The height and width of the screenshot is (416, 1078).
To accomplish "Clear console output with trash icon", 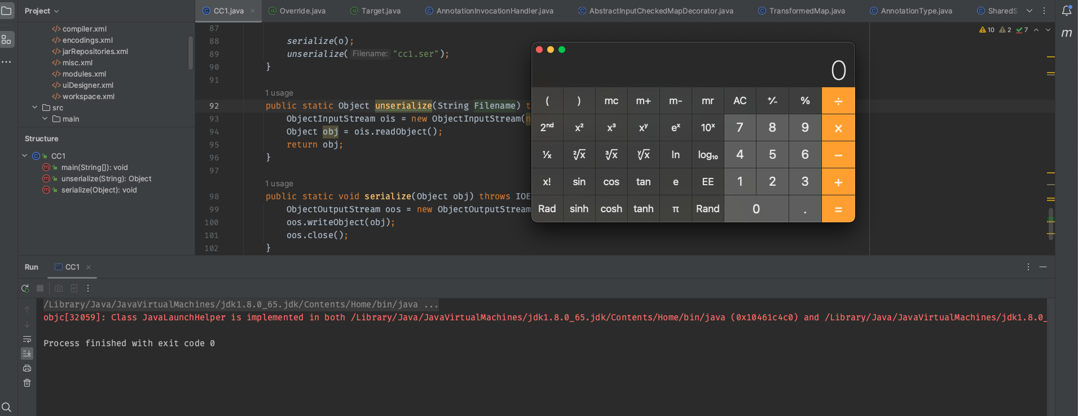I will point(27,383).
